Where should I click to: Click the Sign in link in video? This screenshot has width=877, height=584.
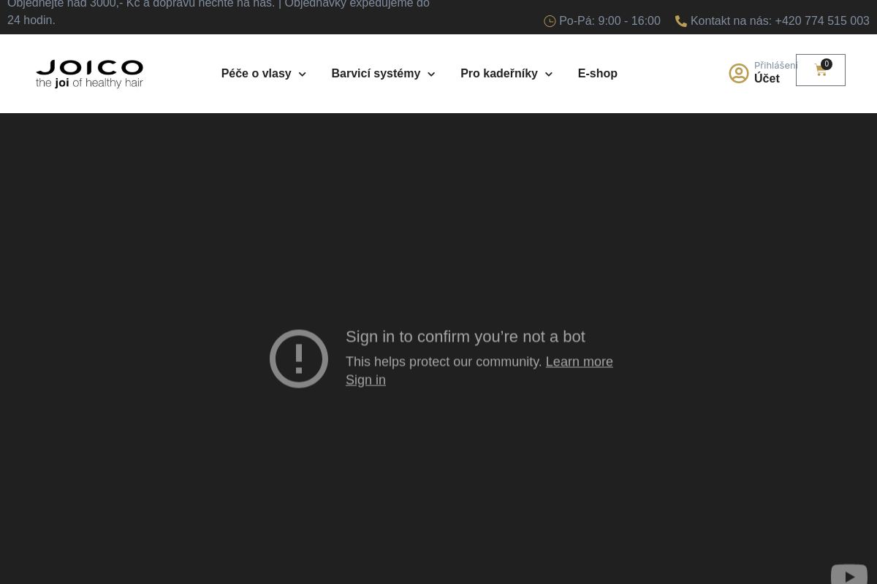click(365, 380)
